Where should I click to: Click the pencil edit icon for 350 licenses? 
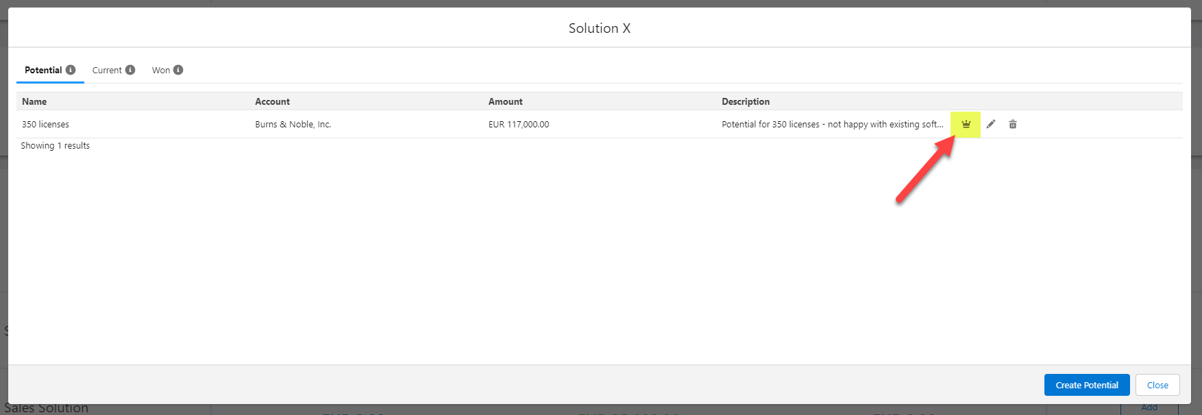click(x=991, y=124)
